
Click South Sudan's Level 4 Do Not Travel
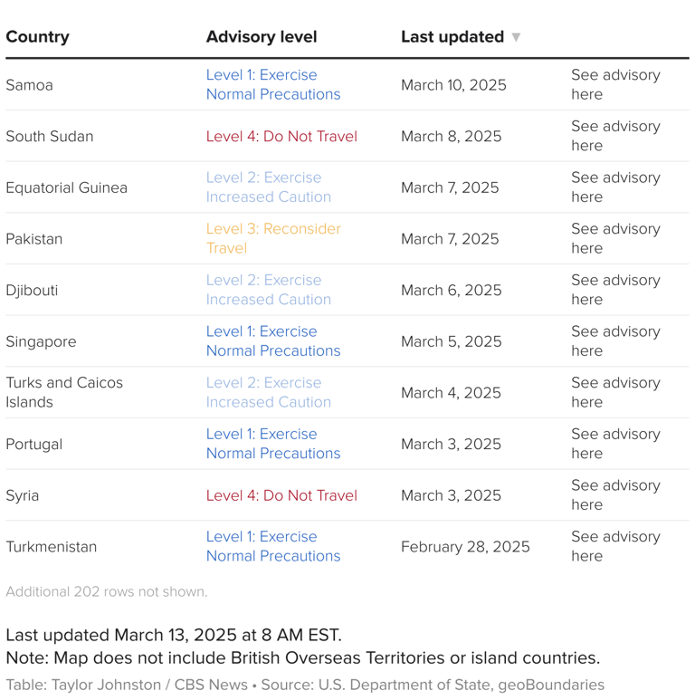[281, 136]
